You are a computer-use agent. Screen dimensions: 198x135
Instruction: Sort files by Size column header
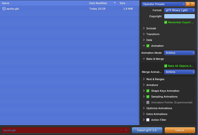[x=123, y=3]
